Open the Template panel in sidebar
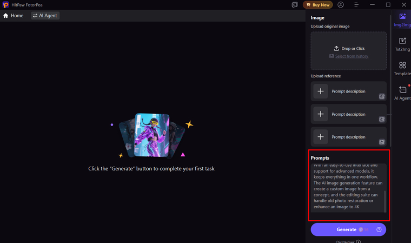The width and height of the screenshot is (411, 243). tap(402, 69)
